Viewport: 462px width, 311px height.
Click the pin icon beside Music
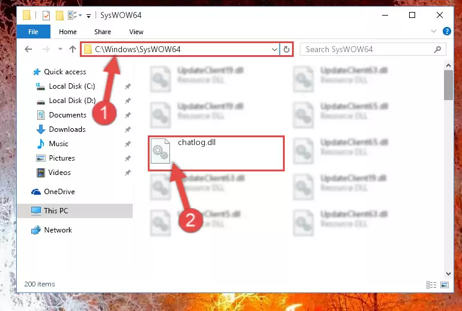128,144
